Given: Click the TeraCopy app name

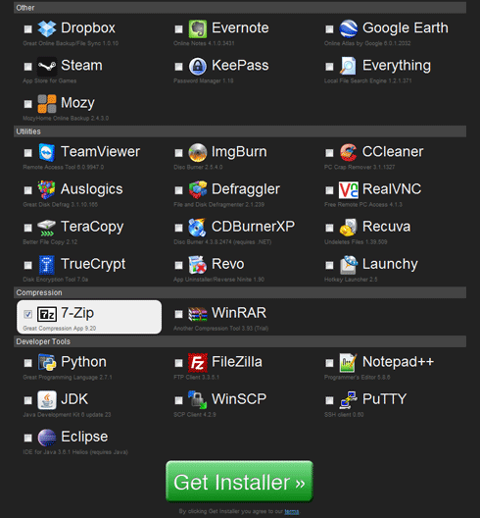Looking at the screenshot, I should point(92,227).
